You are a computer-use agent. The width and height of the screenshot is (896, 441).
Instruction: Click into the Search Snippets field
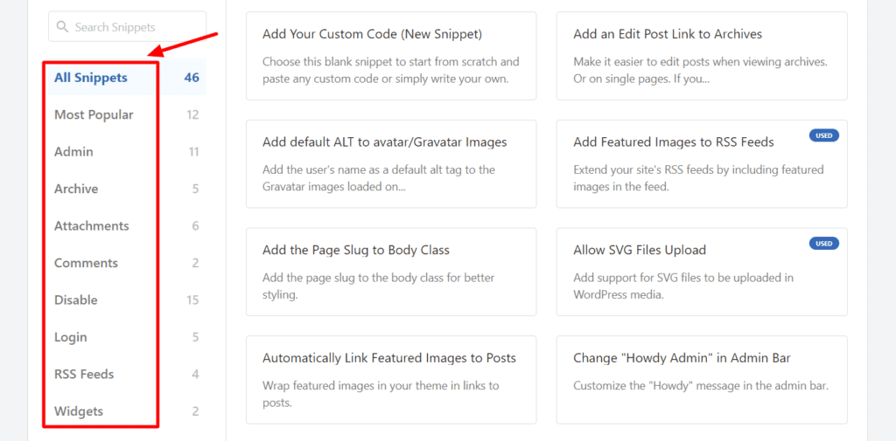[x=131, y=27]
